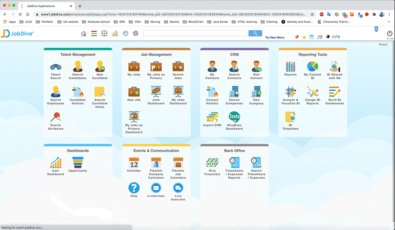Viewport: 395px width, 230px height.
Task: Launch Live Interview
Action: [178, 188]
